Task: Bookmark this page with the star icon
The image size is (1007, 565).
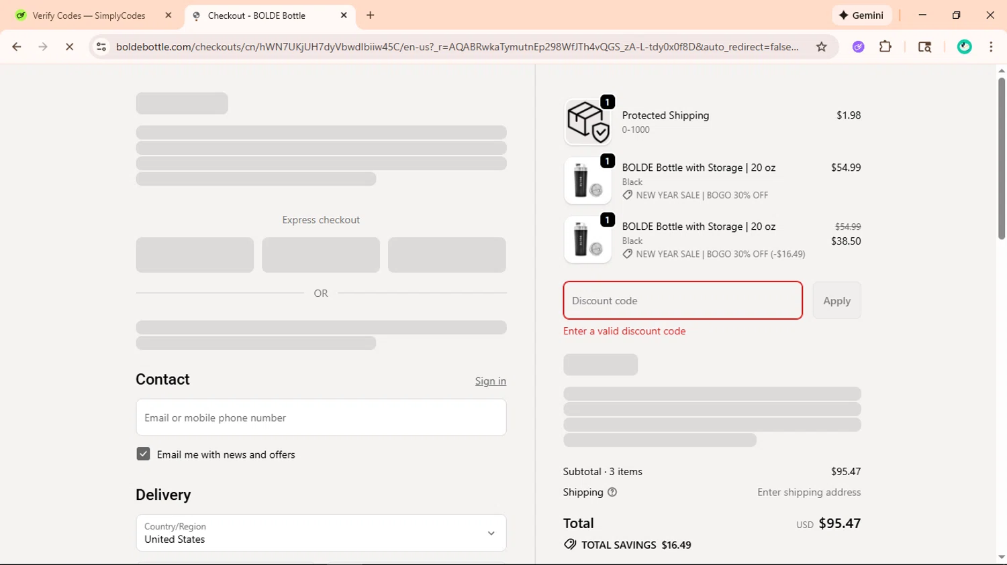Action: [x=821, y=47]
